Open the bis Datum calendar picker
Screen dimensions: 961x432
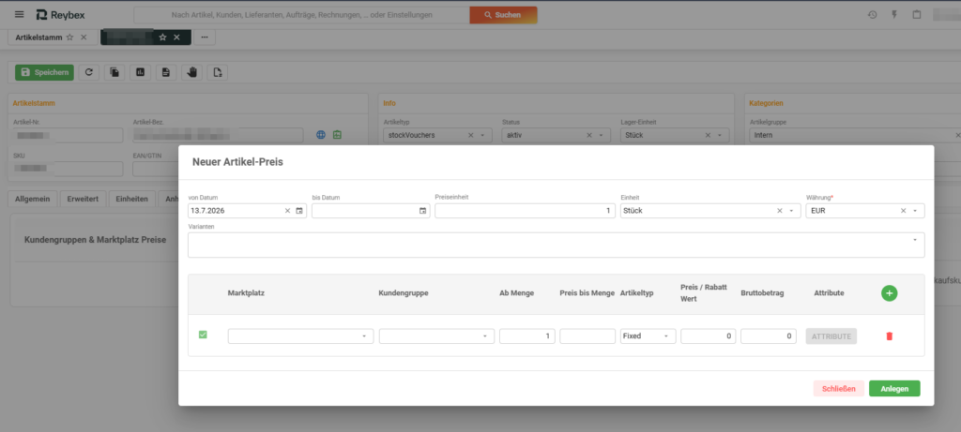pyautogui.click(x=423, y=211)
